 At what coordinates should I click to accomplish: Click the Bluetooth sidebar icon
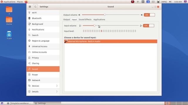point(29,18)
